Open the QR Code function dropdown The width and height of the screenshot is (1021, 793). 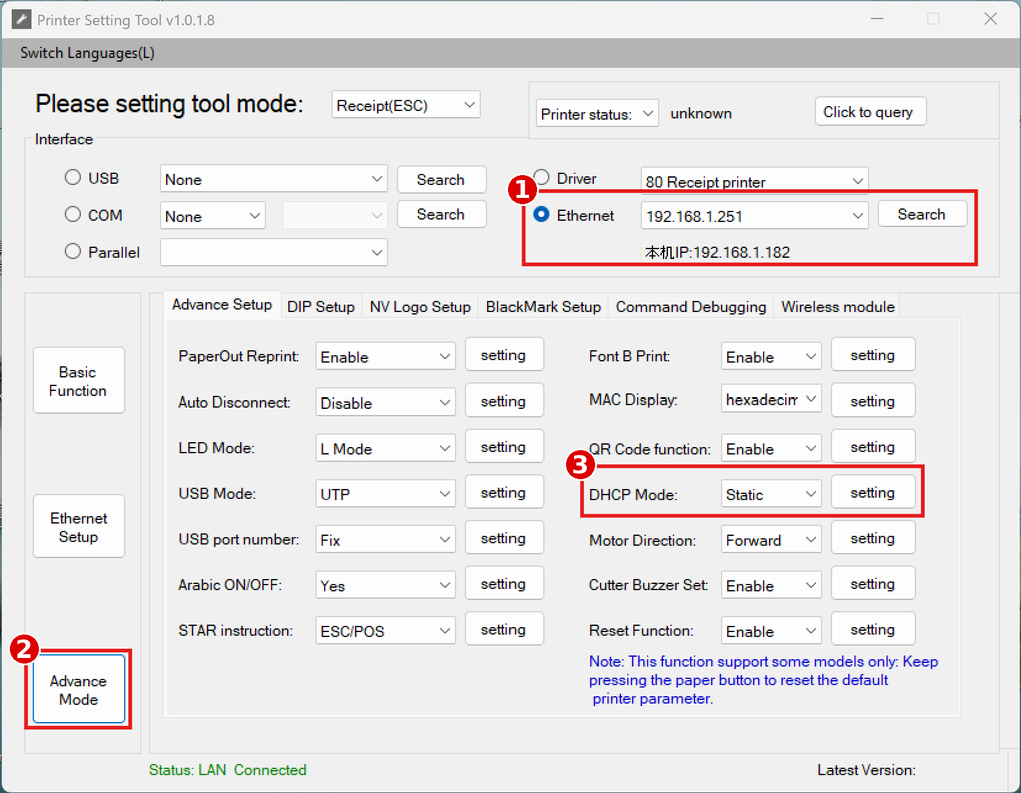771,448
